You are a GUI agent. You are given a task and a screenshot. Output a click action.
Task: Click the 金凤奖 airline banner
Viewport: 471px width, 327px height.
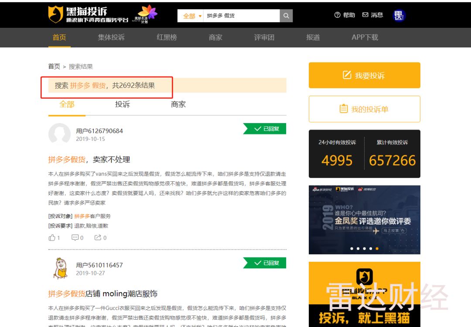pyautogui.click(x=364, y=220)
